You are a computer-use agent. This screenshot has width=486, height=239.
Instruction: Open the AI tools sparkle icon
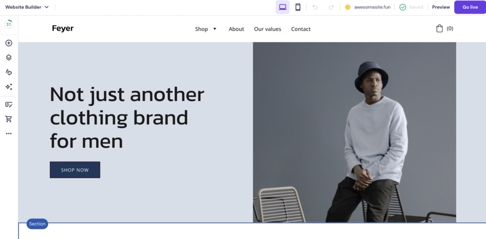click(x=9, y=87)
